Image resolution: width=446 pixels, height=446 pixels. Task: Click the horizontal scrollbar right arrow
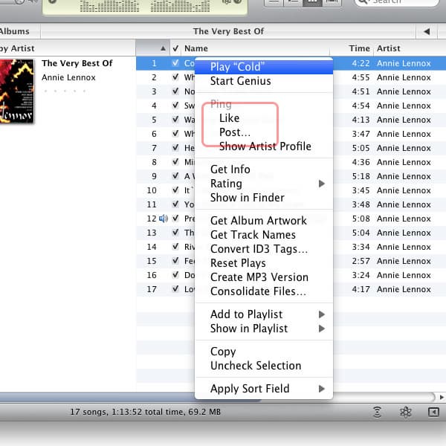coord(442,397)
